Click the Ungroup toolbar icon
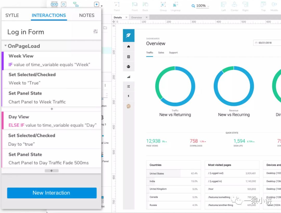The width and height of the screenshot is (281, 213). coord(175,5)
